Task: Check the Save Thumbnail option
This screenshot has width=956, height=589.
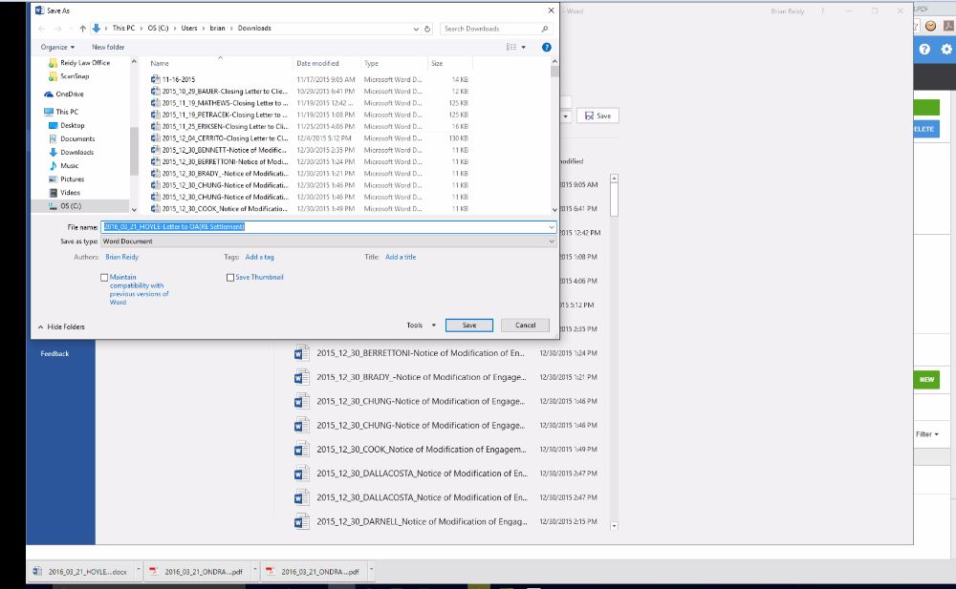Action: (x=229, y=277)
